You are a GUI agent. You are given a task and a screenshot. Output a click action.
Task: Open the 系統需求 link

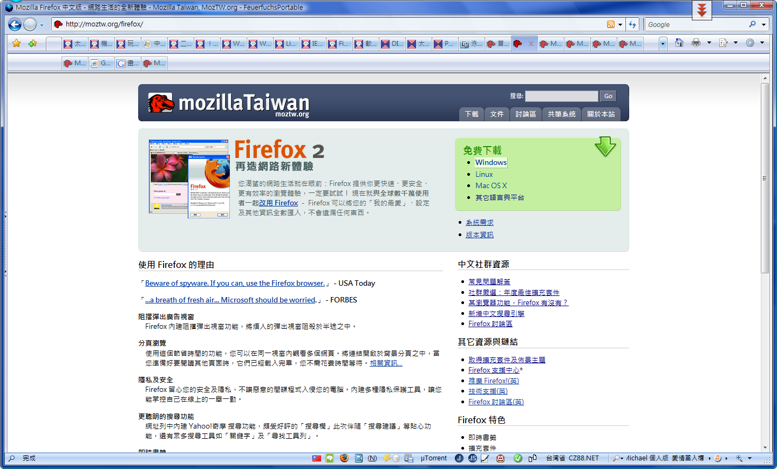pyautogui.click(x=480, y=223)
